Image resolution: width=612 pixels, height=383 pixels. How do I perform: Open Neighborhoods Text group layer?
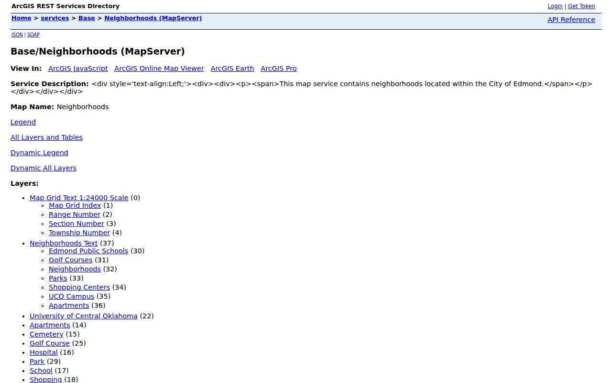point(64,243)
